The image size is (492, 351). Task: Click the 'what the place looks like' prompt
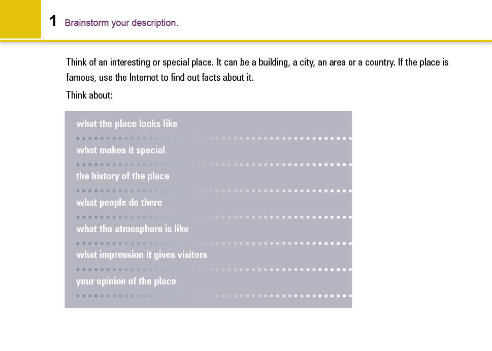pos(127,124)
